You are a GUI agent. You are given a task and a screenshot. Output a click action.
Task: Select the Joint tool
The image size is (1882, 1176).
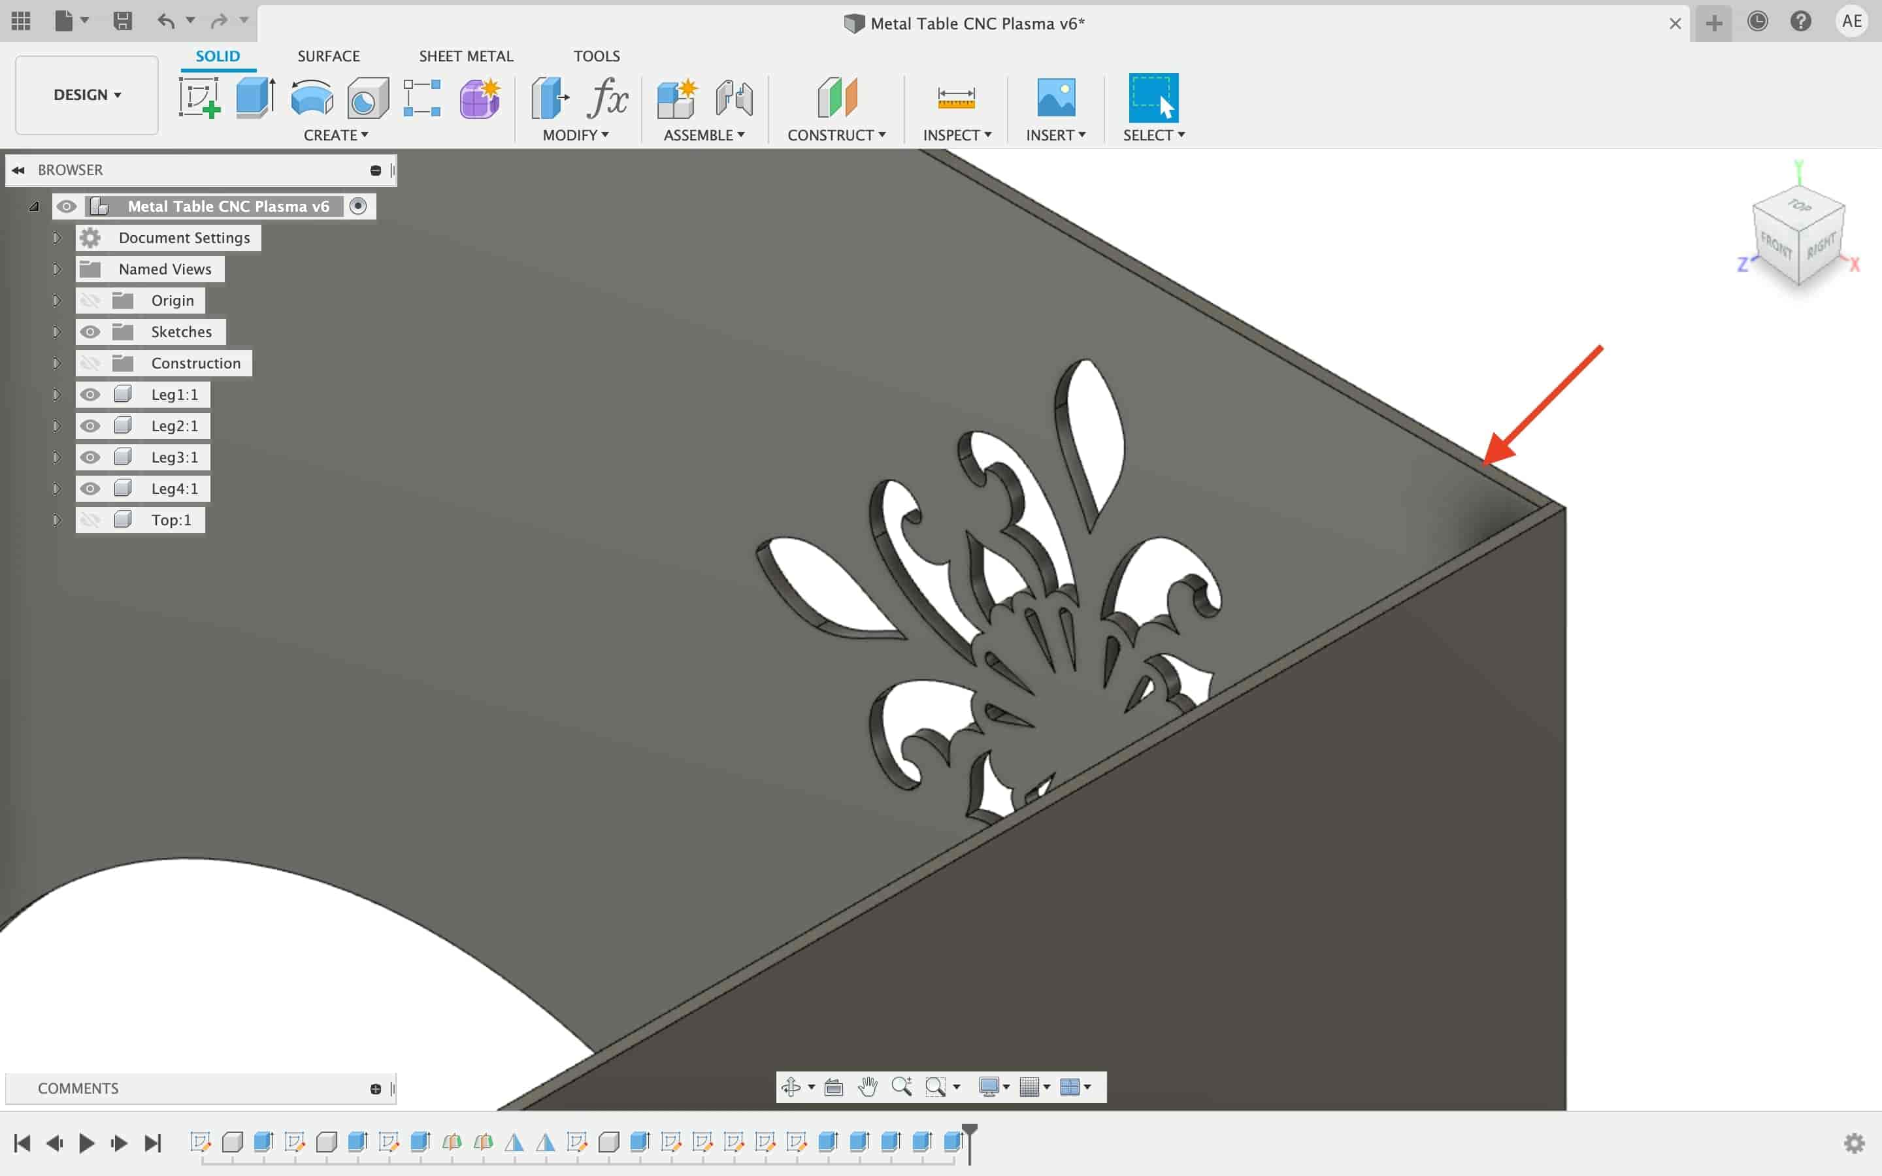point(734,97)
